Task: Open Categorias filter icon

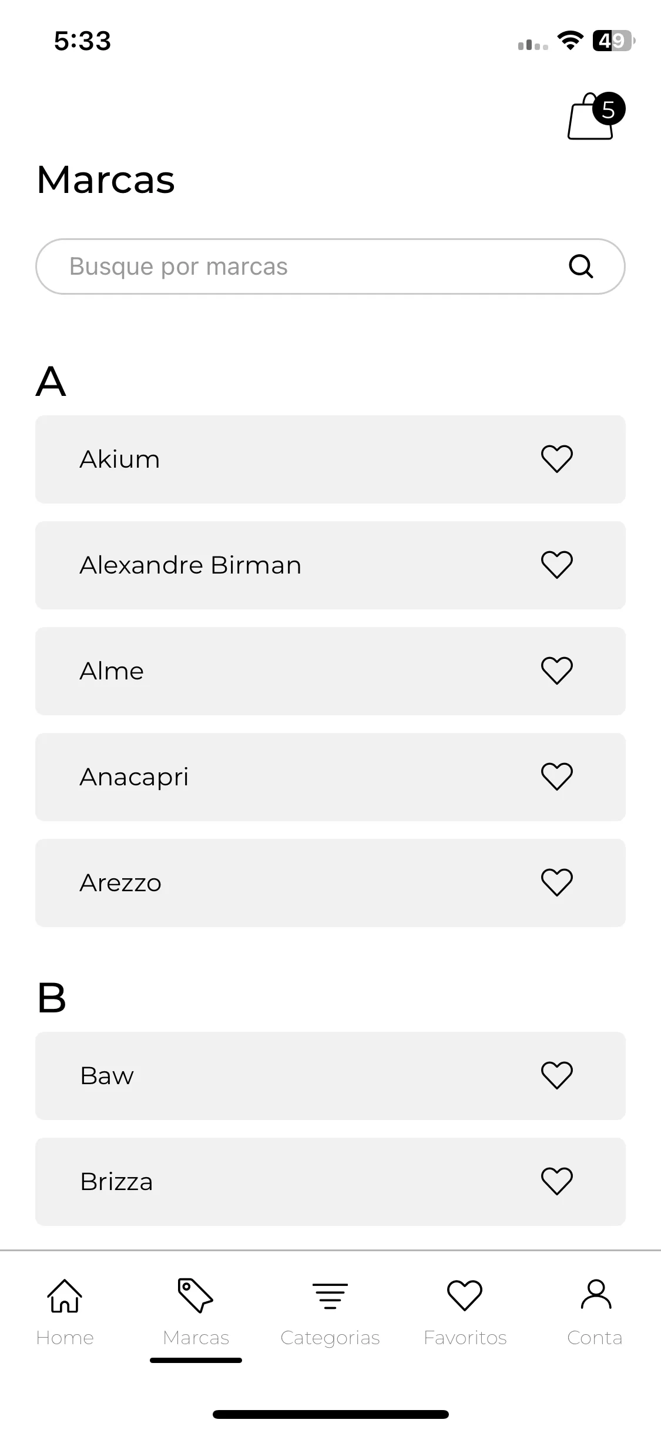Action: [330, 1296]
